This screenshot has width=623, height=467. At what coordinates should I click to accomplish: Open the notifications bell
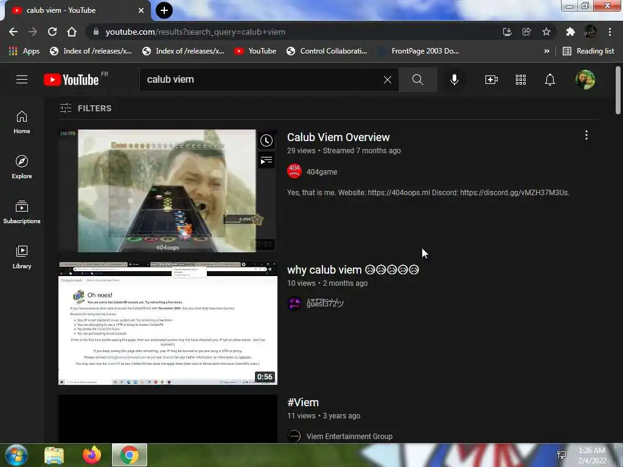(x=550, y=80)
